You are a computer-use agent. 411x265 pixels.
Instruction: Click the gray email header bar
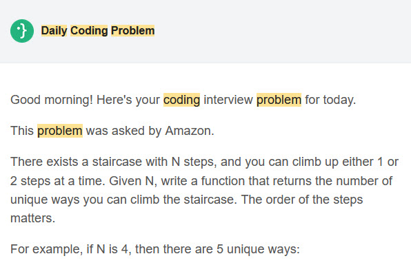click(x=205, y=32)
